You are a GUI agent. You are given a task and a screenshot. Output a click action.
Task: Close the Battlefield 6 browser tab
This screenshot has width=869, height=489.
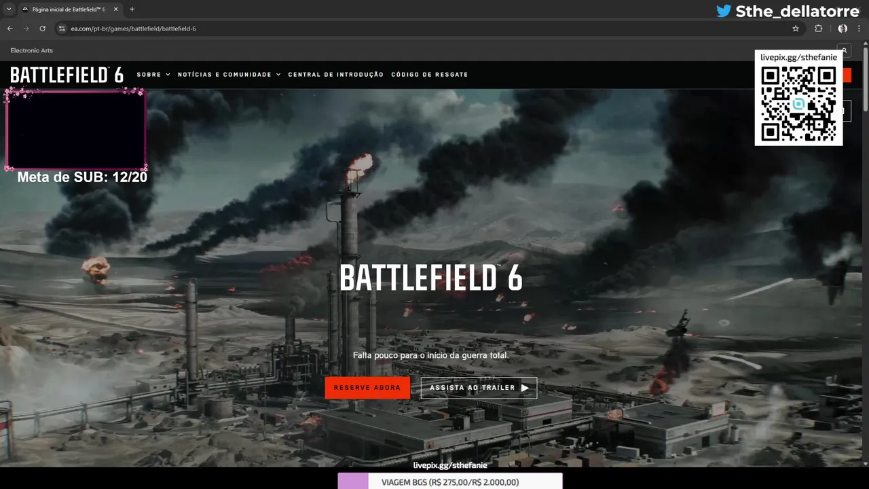click(116, 10)
